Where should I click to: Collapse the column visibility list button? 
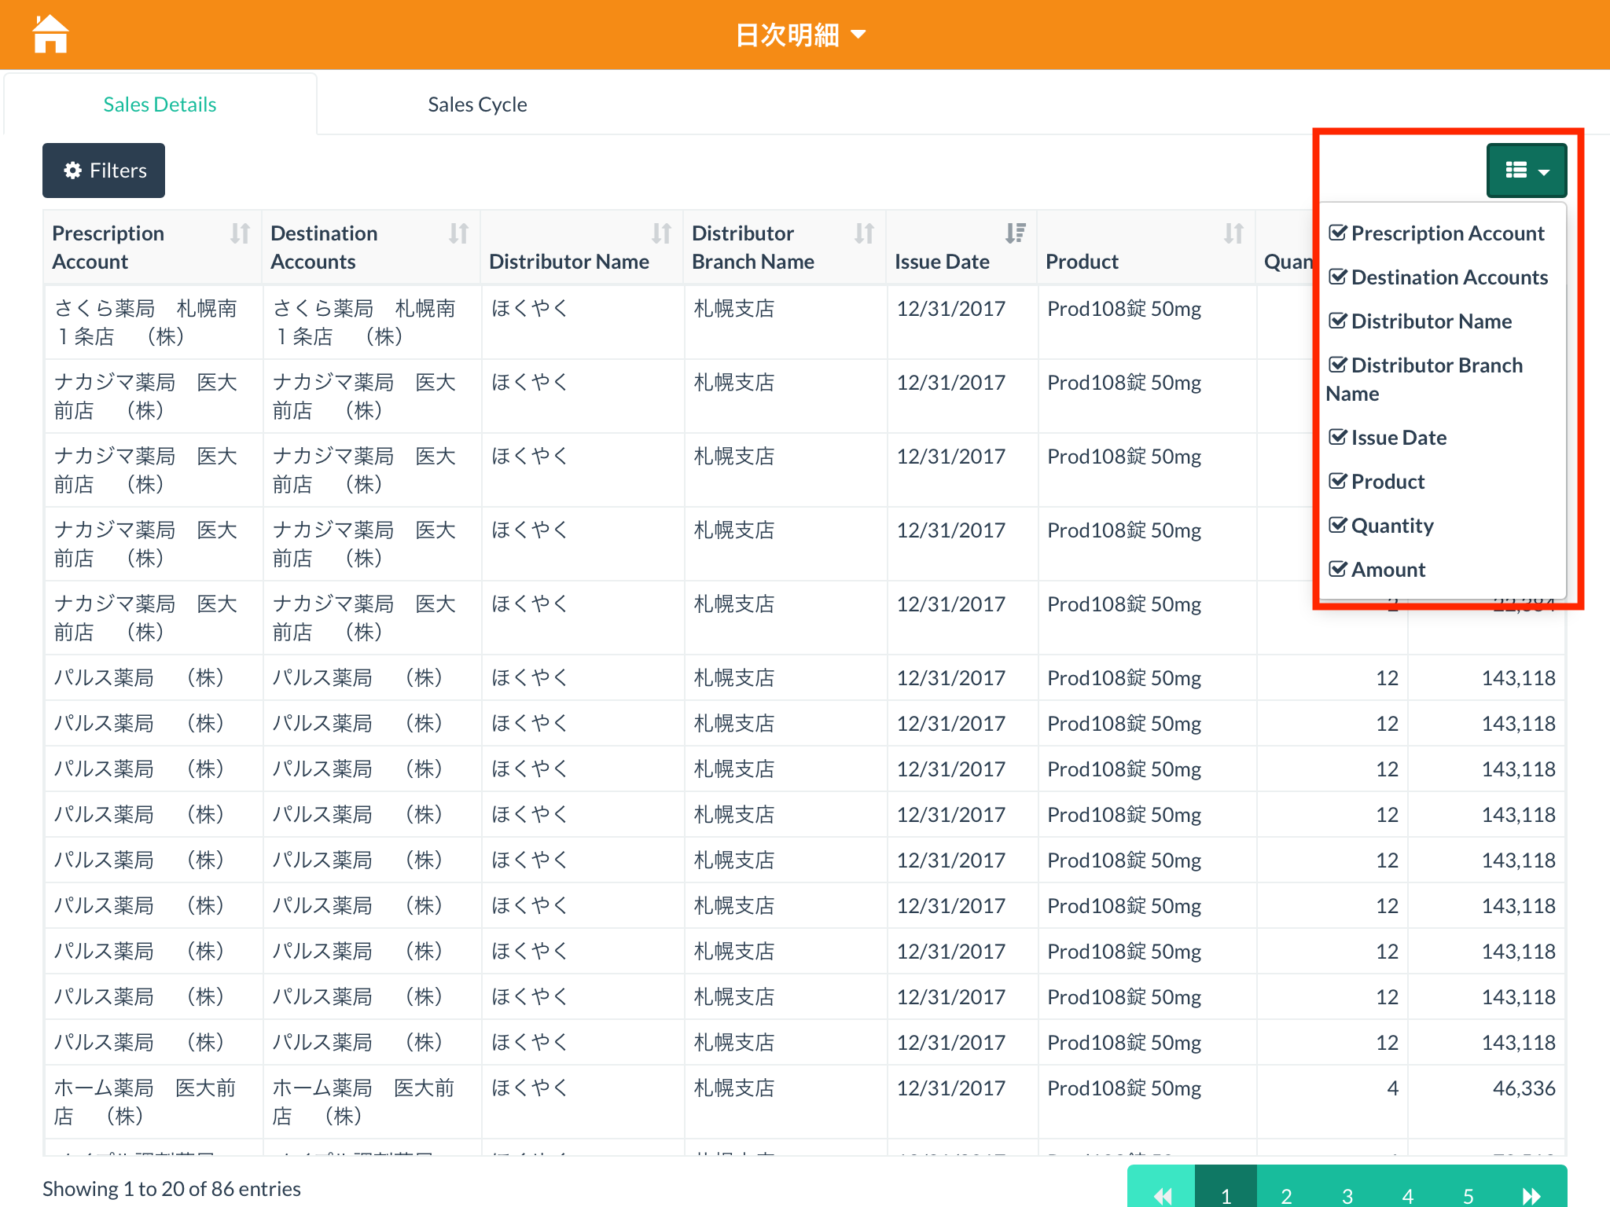pyautogui.click(x=1526, y=171)
